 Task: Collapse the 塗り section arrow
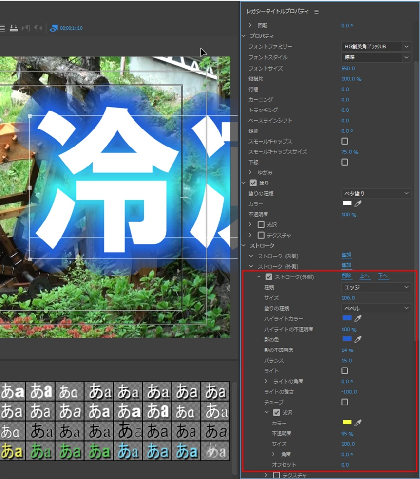244,183
